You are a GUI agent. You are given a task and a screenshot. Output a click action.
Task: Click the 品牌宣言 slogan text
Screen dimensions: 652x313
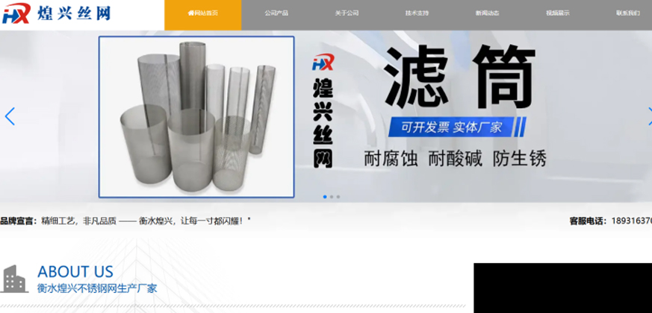(125, 221)
